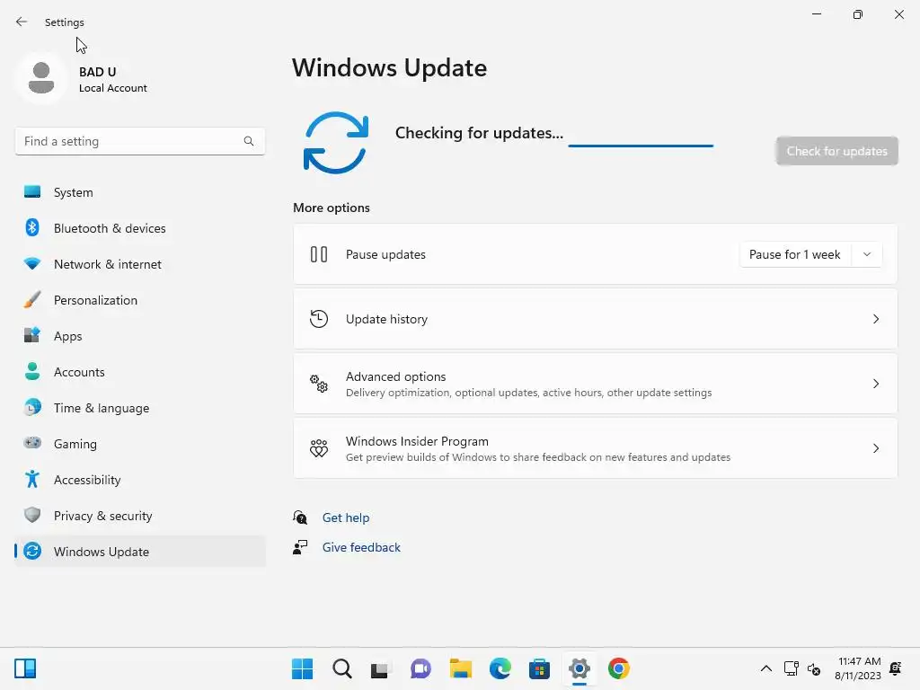Viewport: 920px width, 690px height.
Task: Select System in the sidebar
Action: [140, 192]
